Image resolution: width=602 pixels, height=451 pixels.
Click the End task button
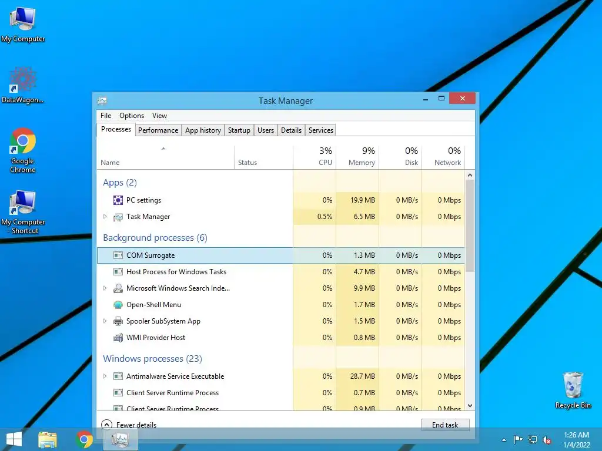click(x=445, y=425)
